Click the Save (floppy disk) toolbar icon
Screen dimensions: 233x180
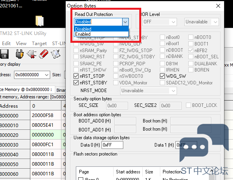(4, 54)
